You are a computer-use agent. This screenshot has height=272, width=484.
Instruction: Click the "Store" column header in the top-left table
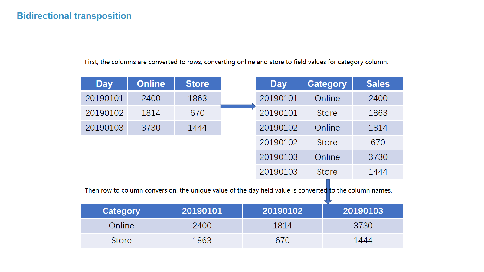click(x=197, y=84)
